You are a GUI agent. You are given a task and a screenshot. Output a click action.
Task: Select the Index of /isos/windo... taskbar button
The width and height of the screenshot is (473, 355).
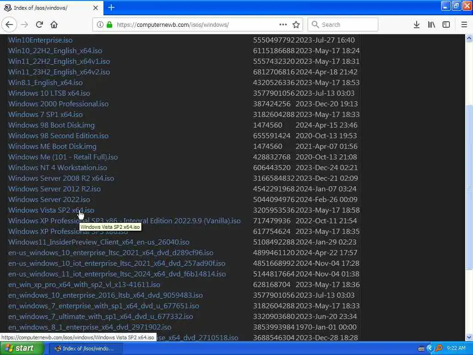point(85,349)
